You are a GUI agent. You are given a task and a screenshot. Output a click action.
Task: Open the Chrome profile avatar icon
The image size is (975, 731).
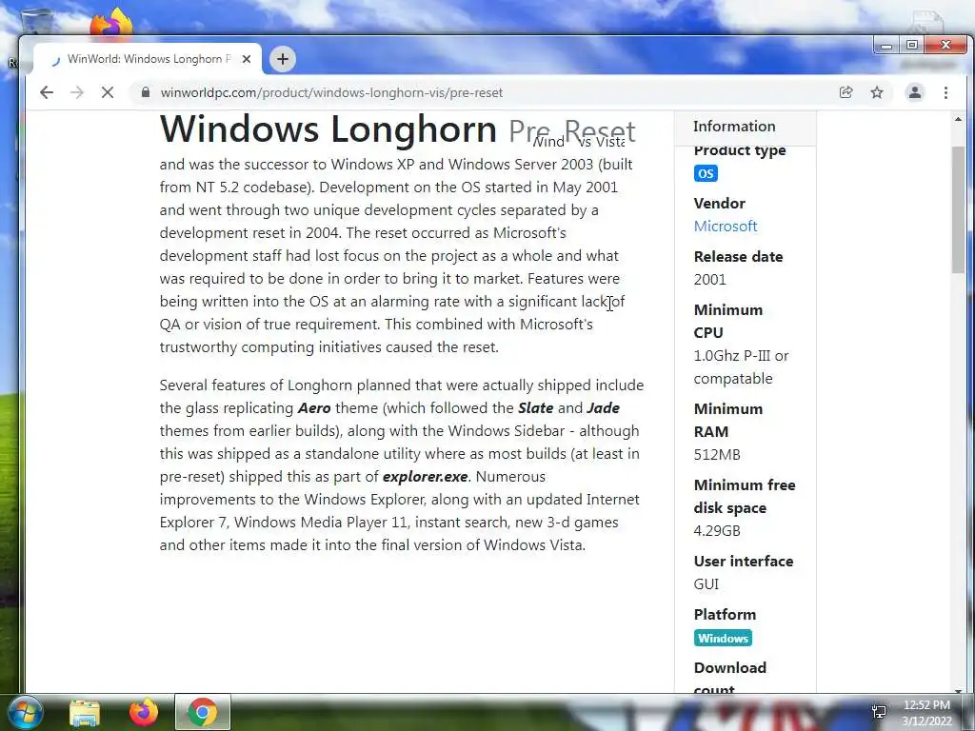point(915,92)
